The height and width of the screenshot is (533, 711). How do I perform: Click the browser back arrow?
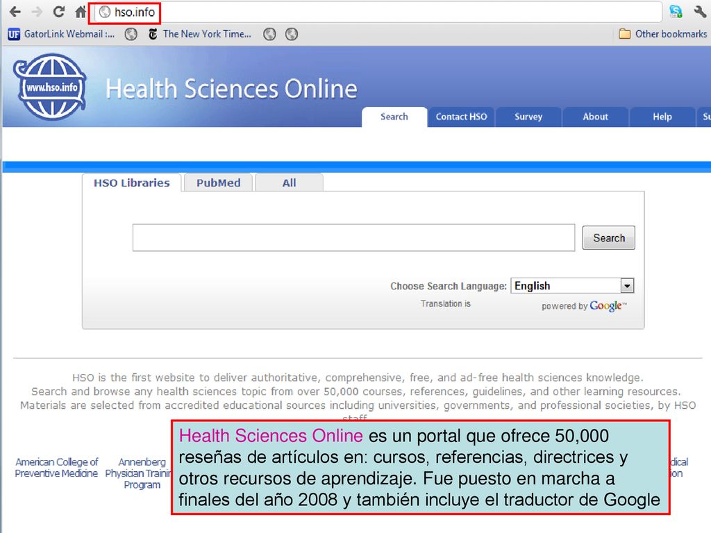click(x=15, y=12)
